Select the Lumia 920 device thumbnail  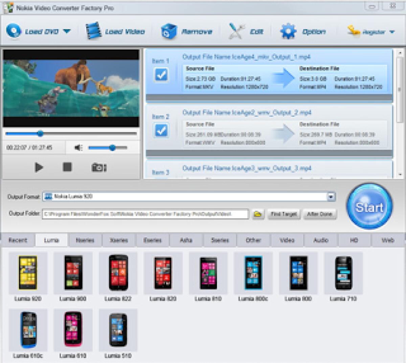tap(28, 274)
